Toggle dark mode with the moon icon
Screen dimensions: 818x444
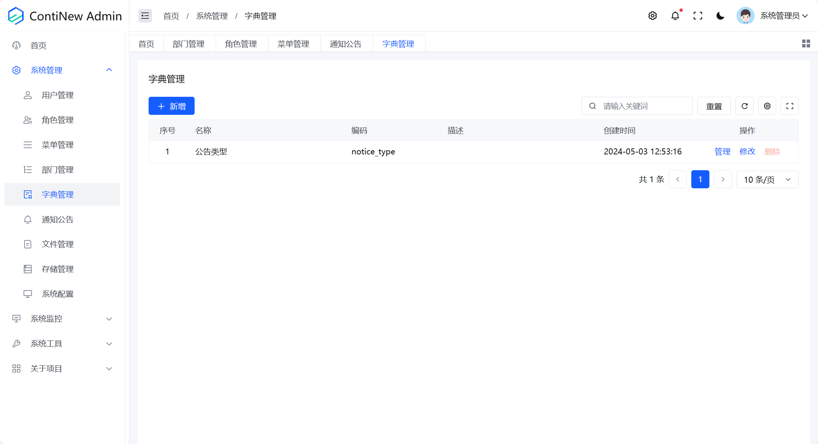[720, 16]
